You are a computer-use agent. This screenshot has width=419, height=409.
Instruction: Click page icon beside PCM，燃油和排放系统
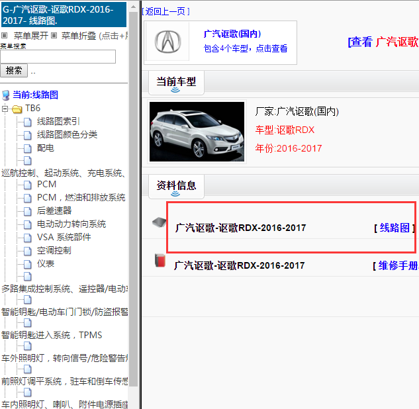click(x=28, y=198)
